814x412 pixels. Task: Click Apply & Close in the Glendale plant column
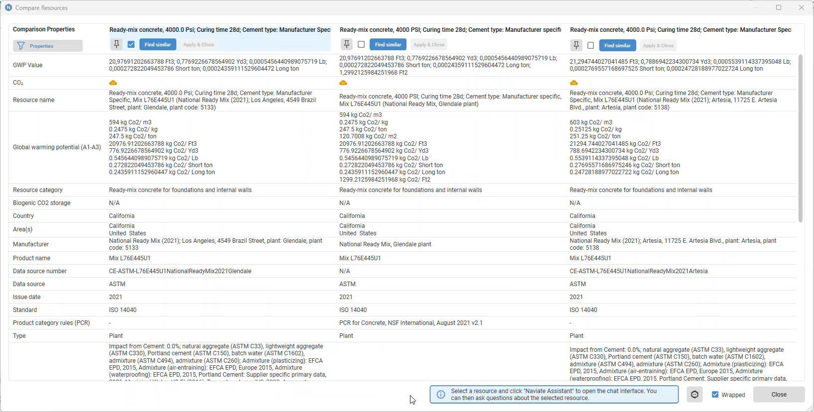pyautogui.click(x=429, y=44)
